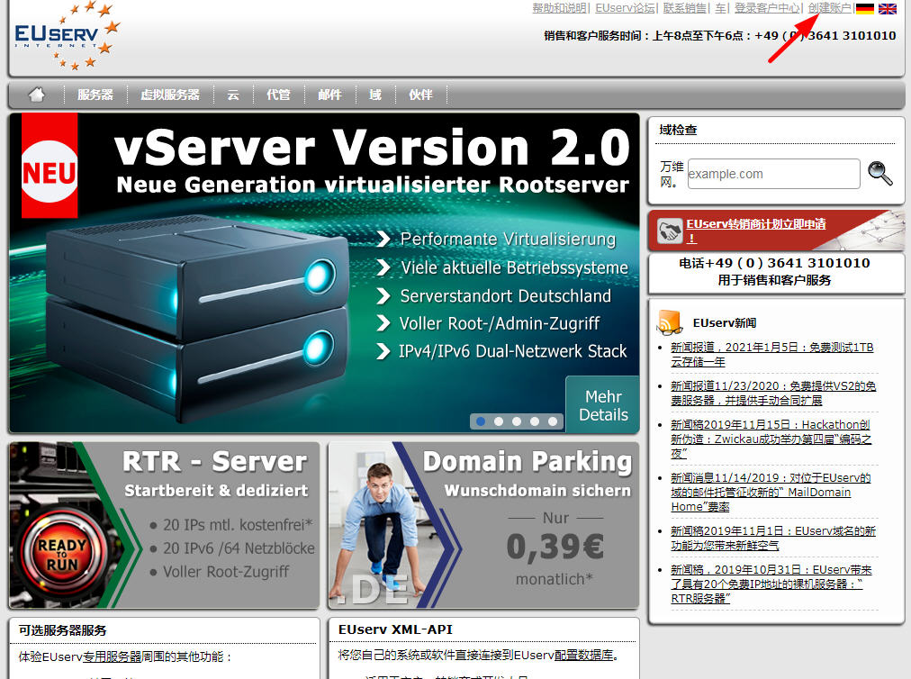Open the 云 menu item
Screen dimensions: 911x679
(x=233, y=95)
